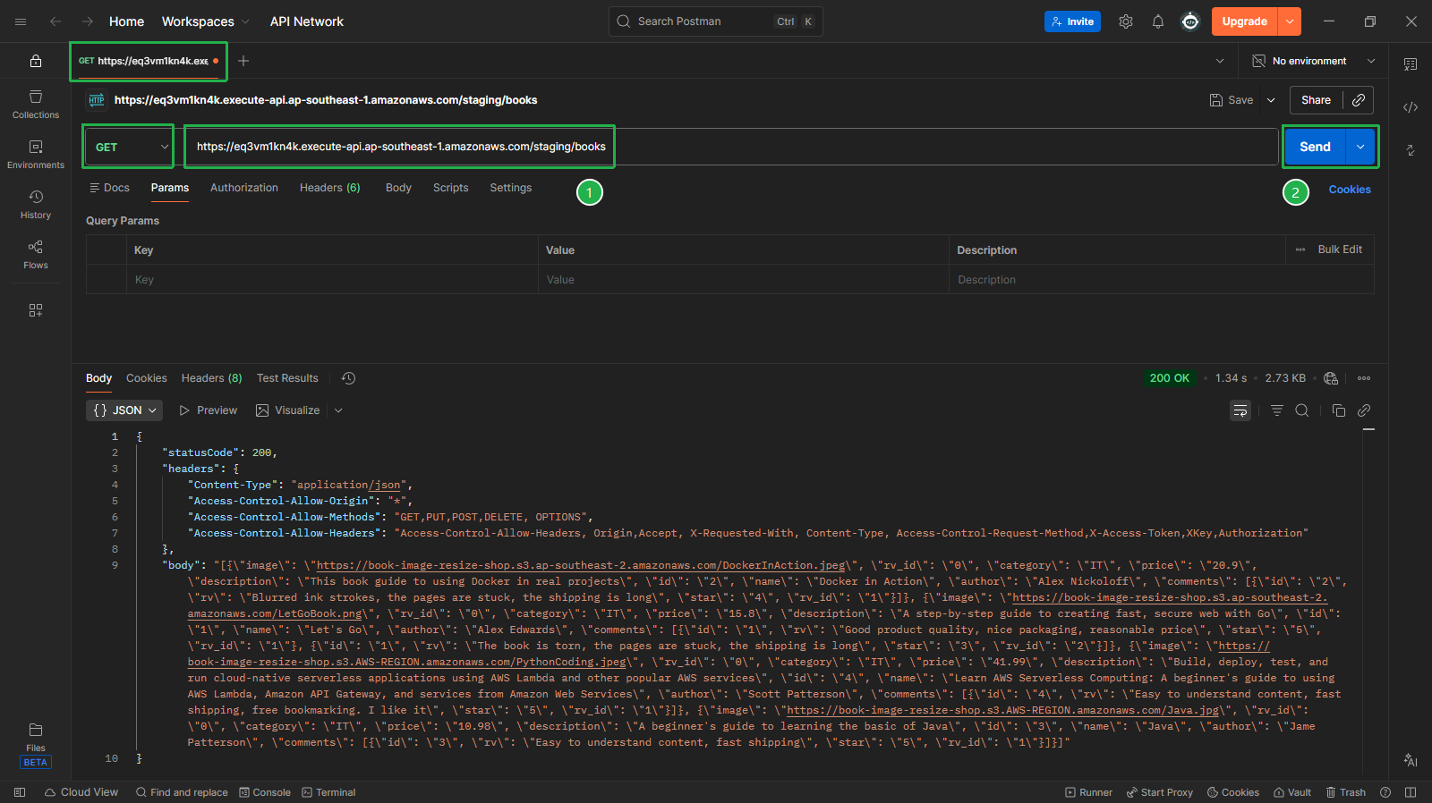Show the response history icon
Screen dimensions: 1432x803
click(x=349, y=378)
